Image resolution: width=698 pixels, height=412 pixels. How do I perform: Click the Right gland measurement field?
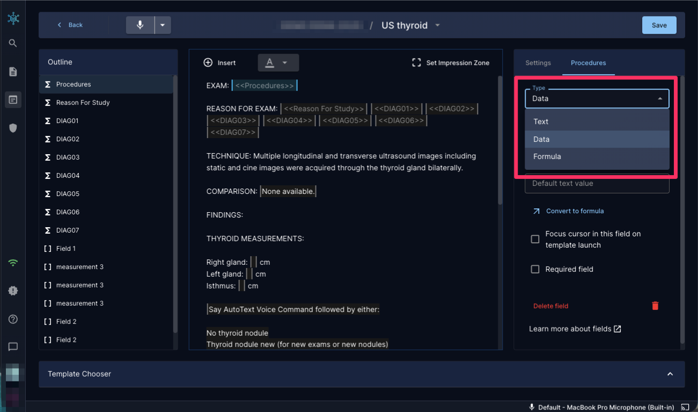coord(254,263)
